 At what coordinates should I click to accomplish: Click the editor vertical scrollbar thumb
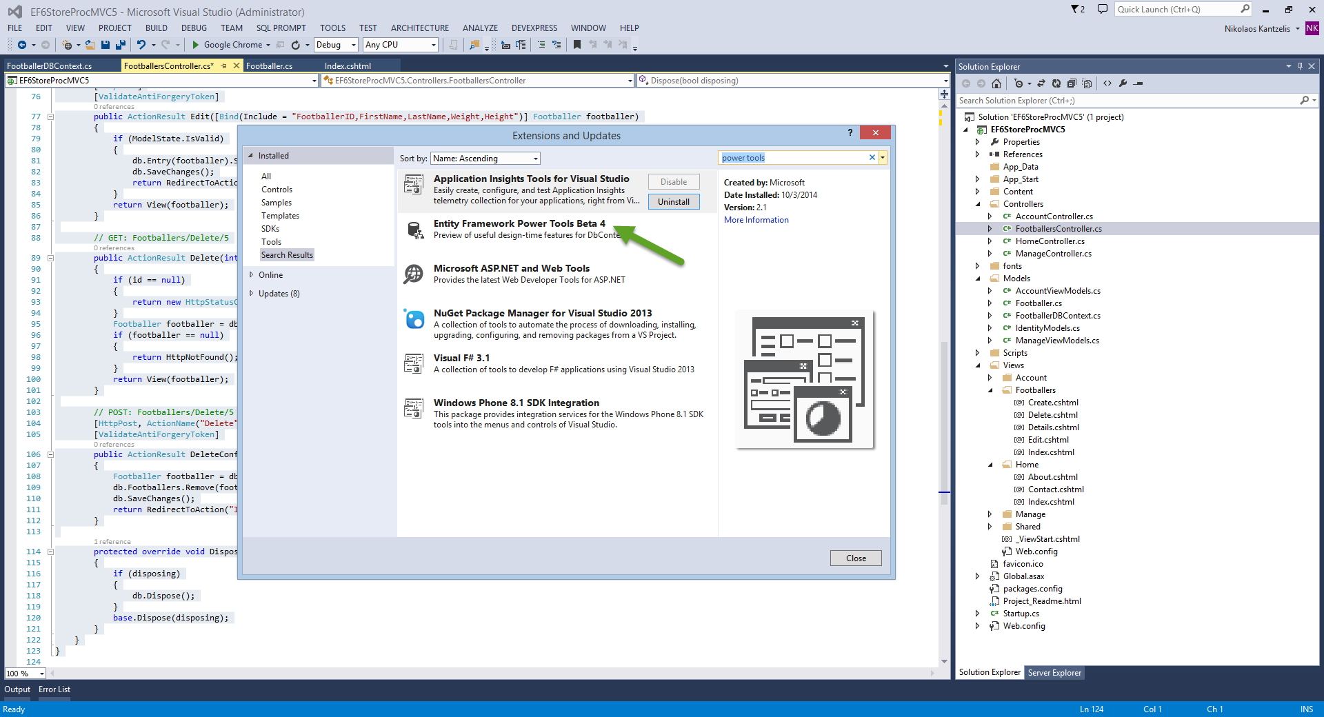(944, 424)
